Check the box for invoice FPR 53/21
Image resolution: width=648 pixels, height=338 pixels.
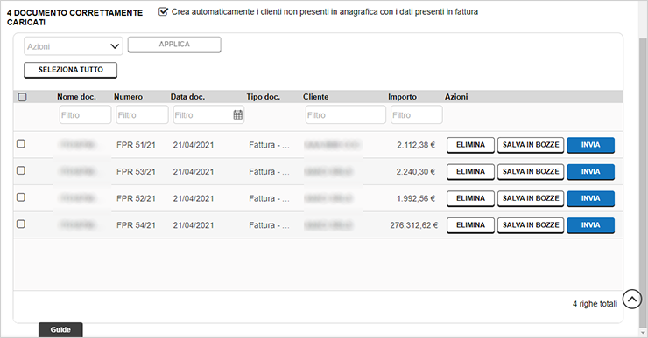(x=21, y=170)
